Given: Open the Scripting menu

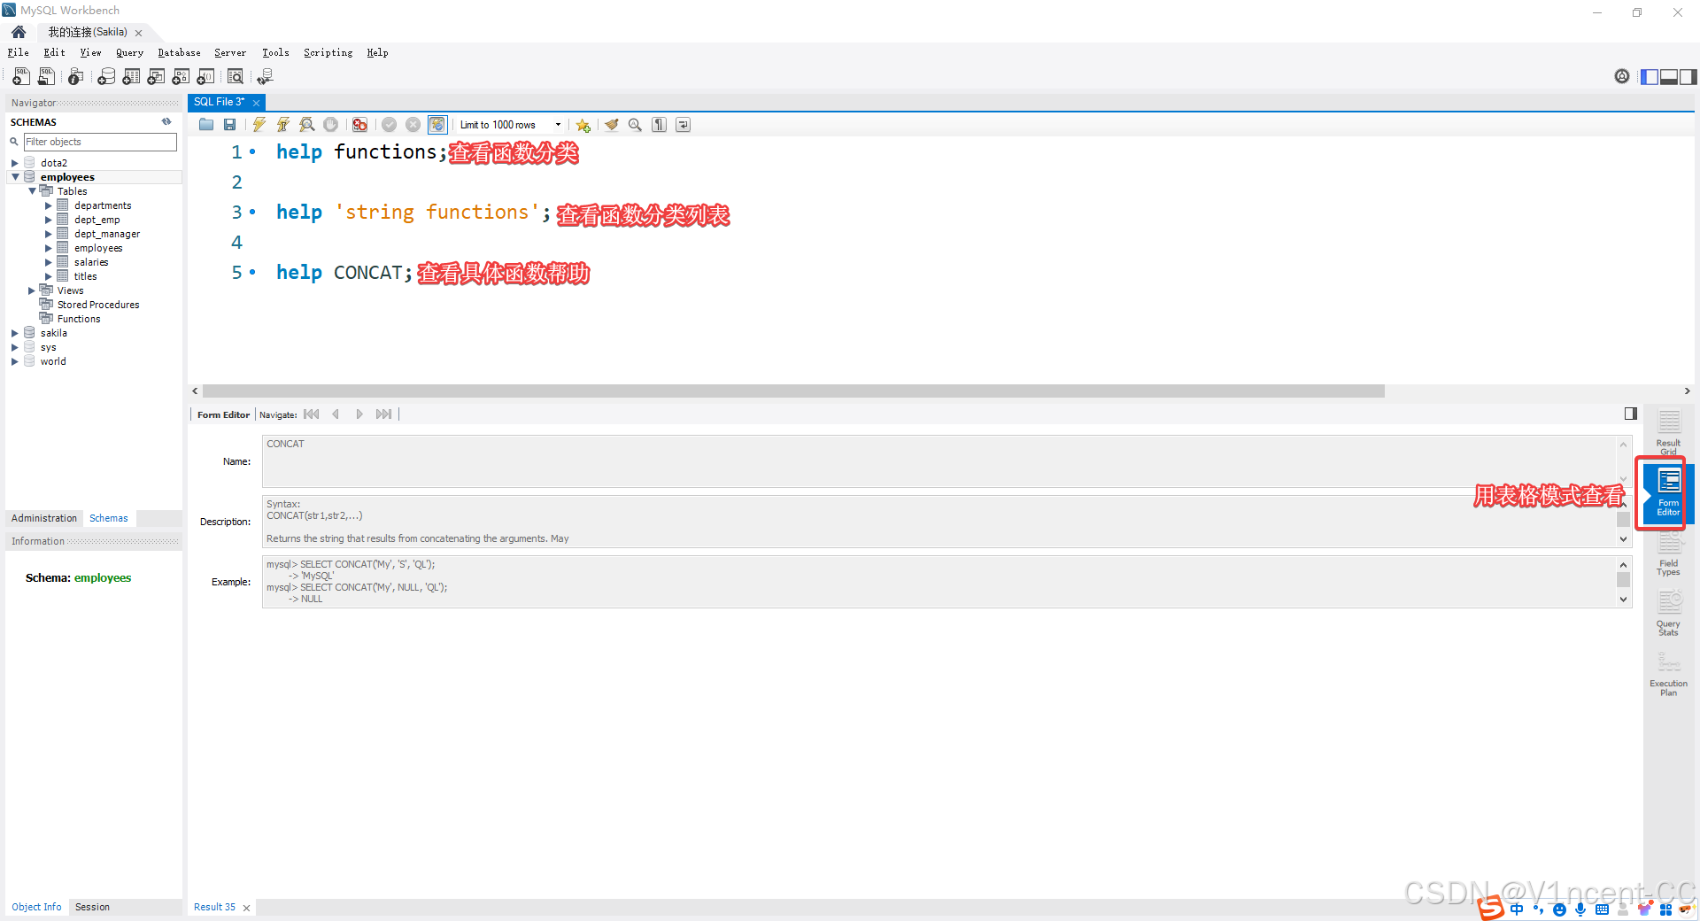Looking at the screenshot, I should (x=328, y=53).
